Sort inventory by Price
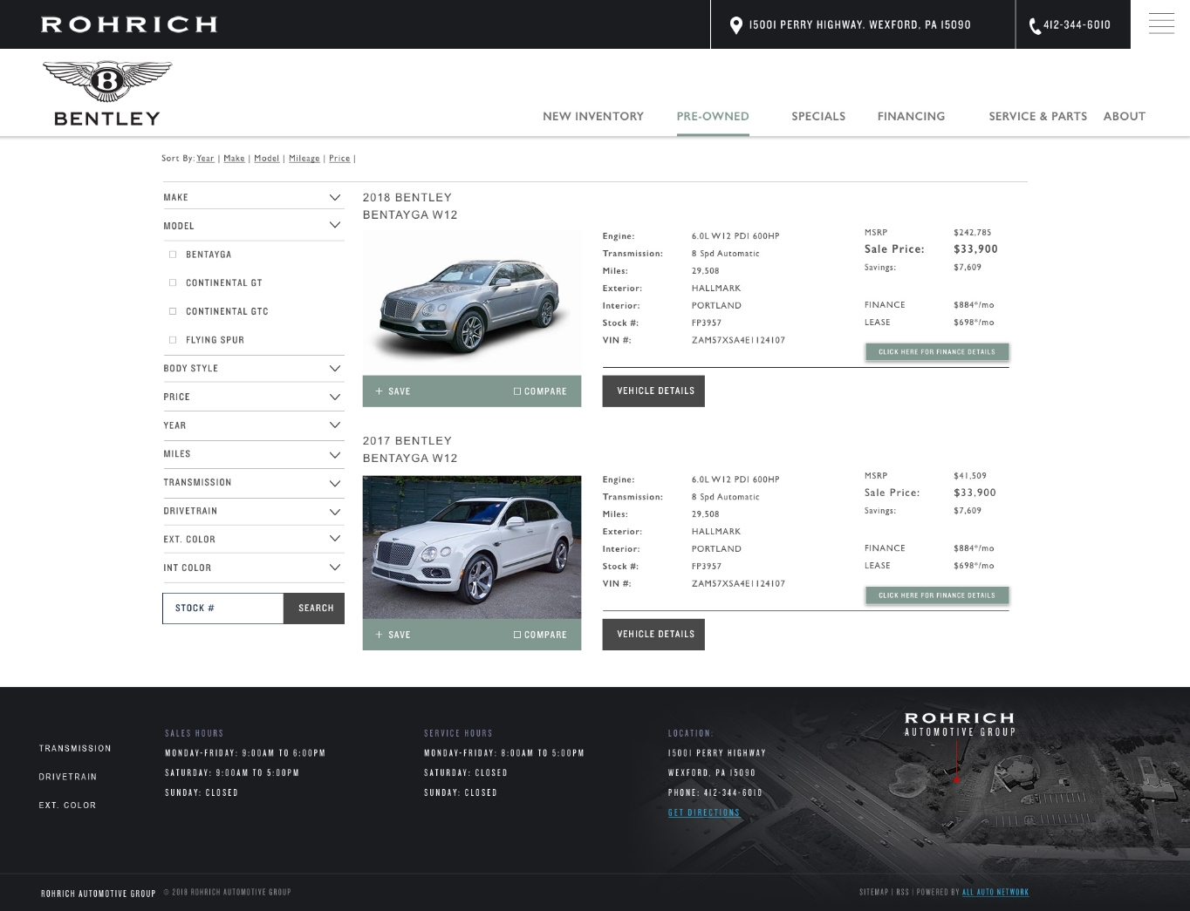 [339, 158]
